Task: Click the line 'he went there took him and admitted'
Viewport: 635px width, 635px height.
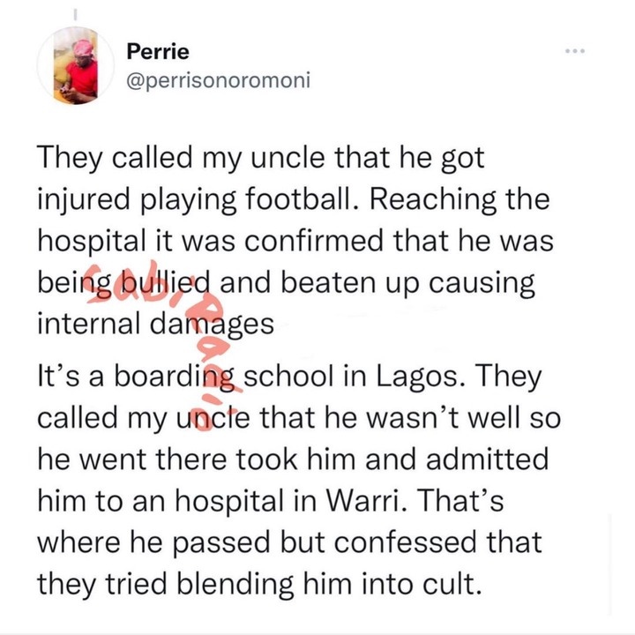Action: coord(293,459)
